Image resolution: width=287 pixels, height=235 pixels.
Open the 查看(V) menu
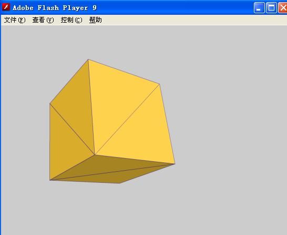click(43, 20)
